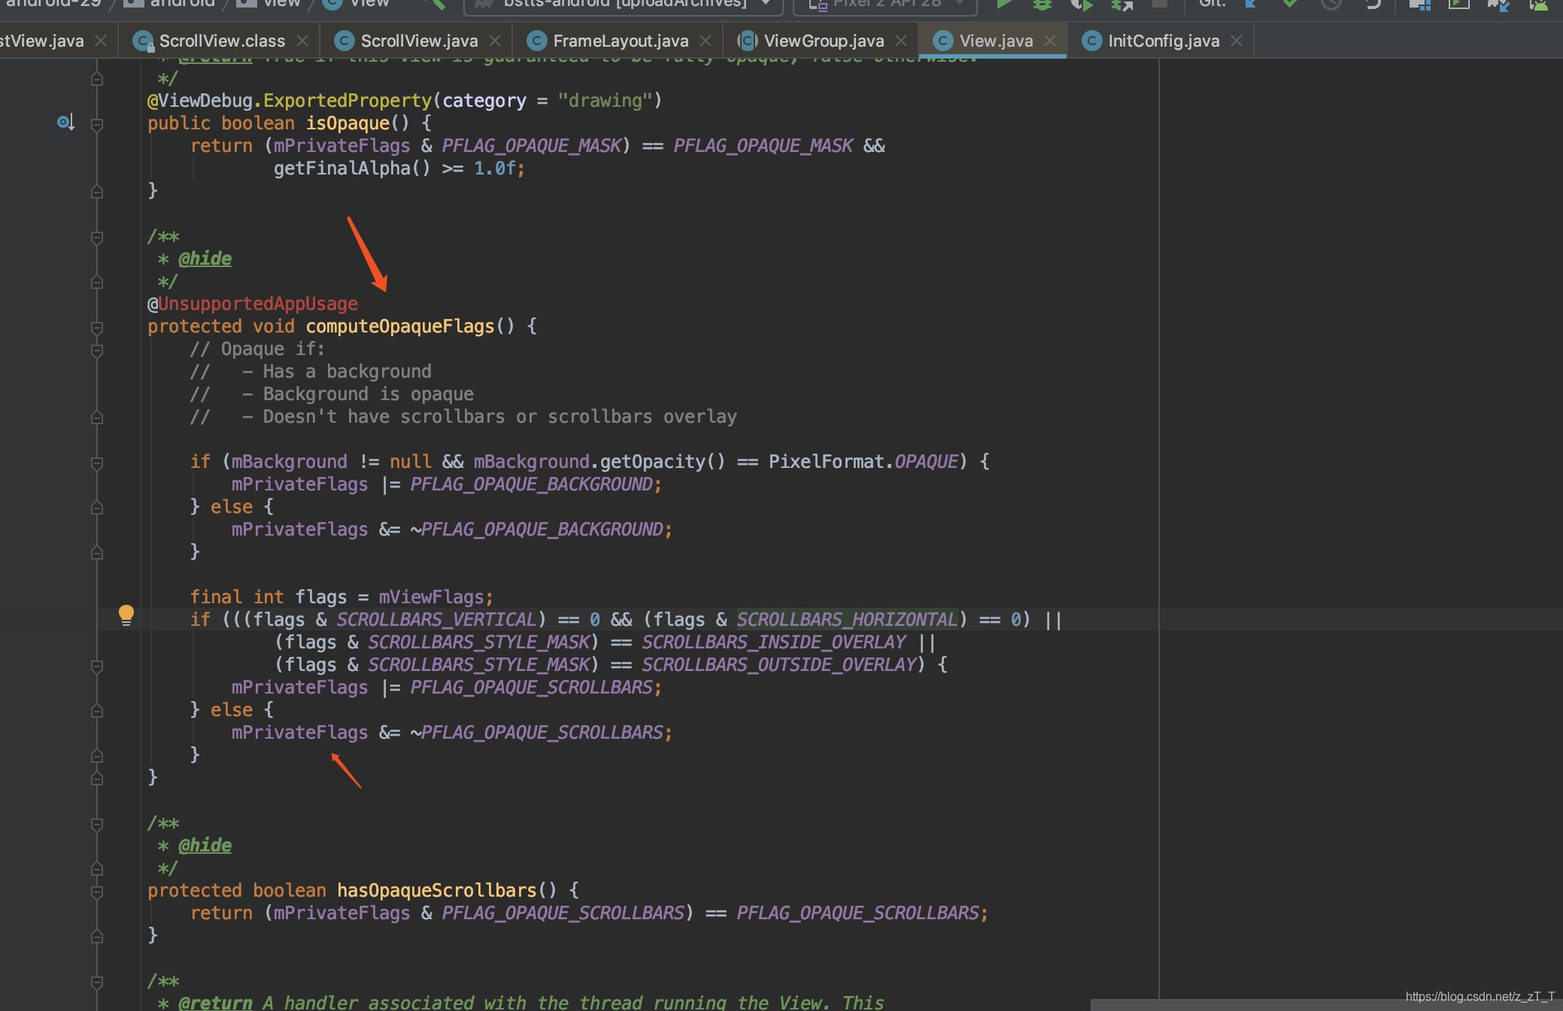Click the mViewFlags variable
Viewport: 1563px width, 1011px height.
point(432,597)
